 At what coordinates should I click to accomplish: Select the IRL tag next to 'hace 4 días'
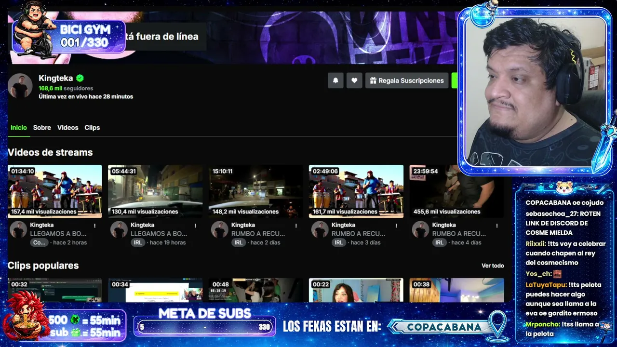tap(440, 242)
